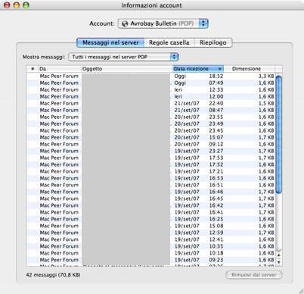The width and height of the screenshot is (304, 294).
Task: Select the message dated 19/set/07 16:41
Action: 151,212
